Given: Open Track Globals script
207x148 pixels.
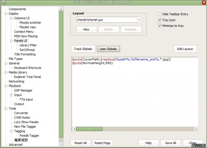Looking at the screenshot, I should click(x=83, y=49).
